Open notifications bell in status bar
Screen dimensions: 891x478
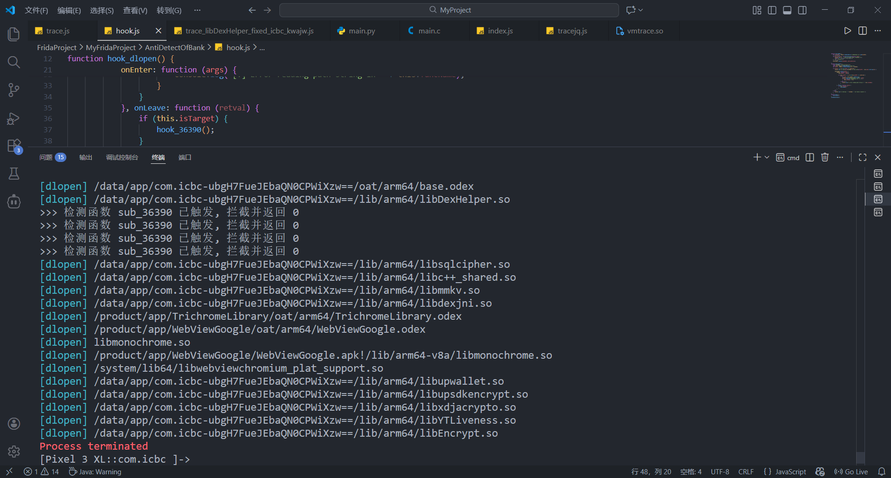(x=882, y=472)
